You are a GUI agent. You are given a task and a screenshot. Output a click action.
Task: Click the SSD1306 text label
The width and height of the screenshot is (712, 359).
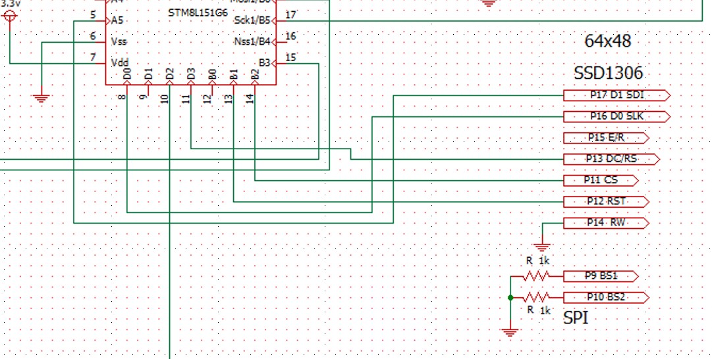coord(608,73)
